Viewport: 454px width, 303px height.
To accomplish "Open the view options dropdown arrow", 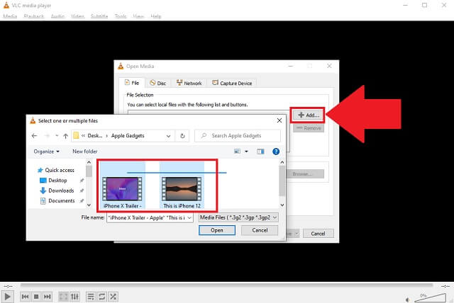I will tap(246, 151).
